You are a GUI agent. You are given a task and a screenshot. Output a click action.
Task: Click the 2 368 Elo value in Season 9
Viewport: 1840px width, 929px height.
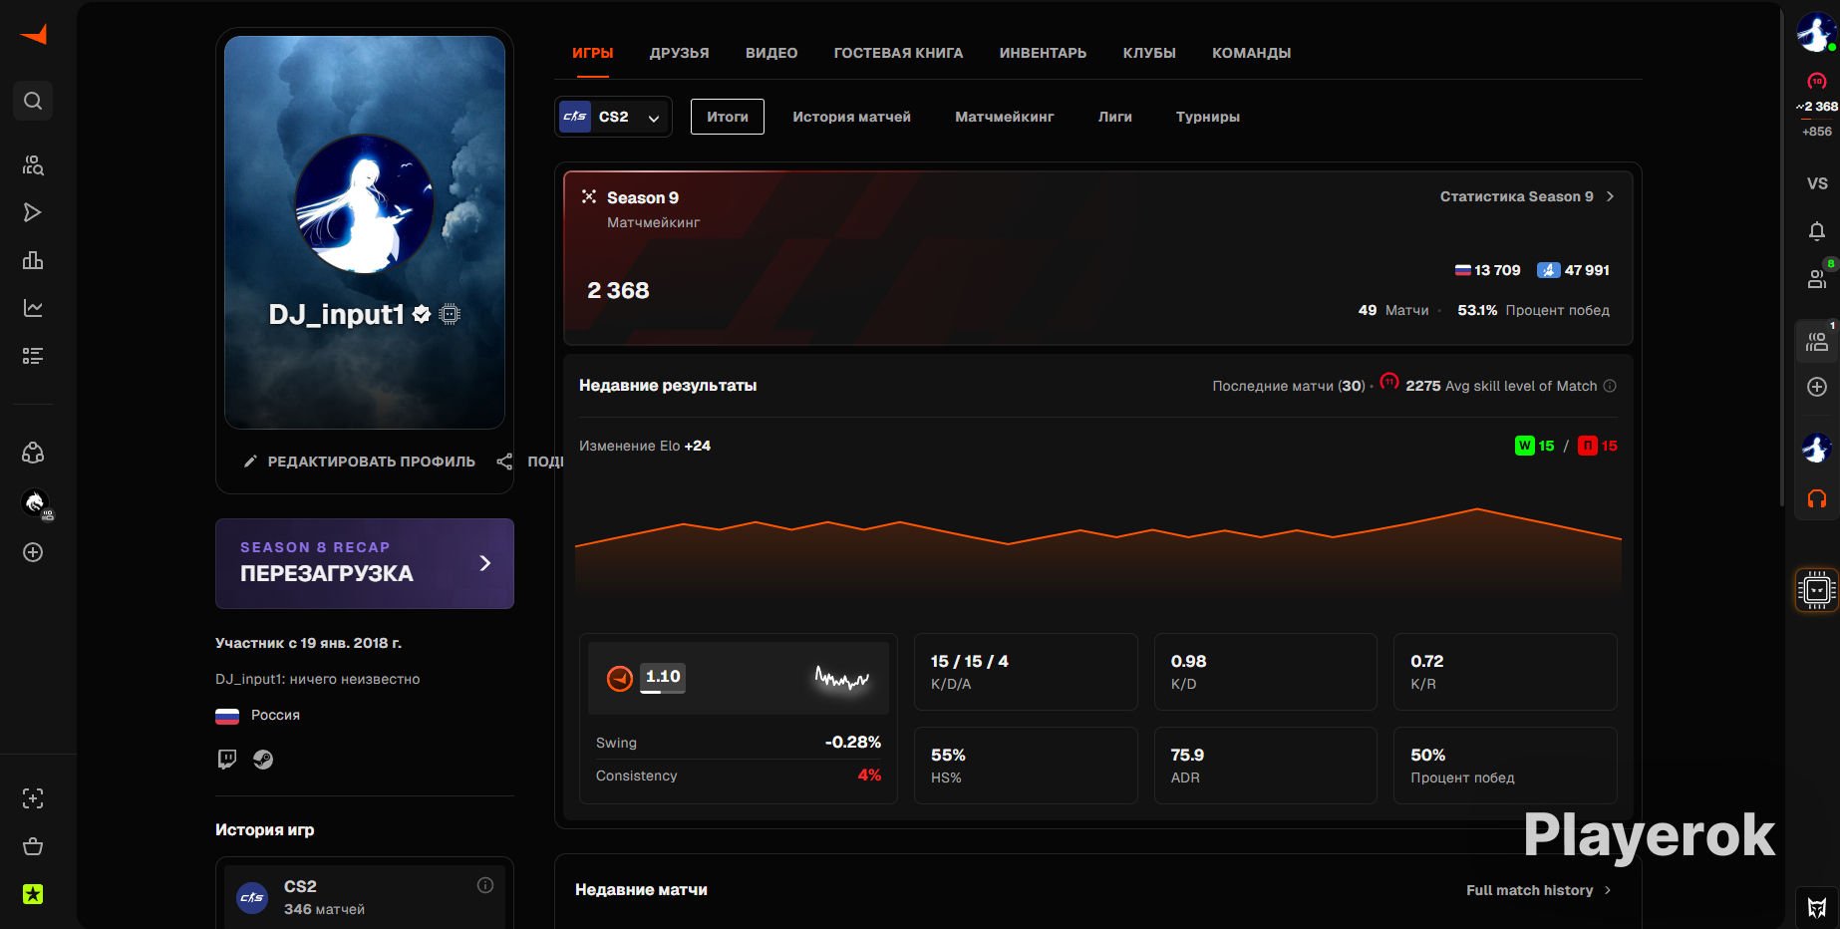tap(618, 290)
